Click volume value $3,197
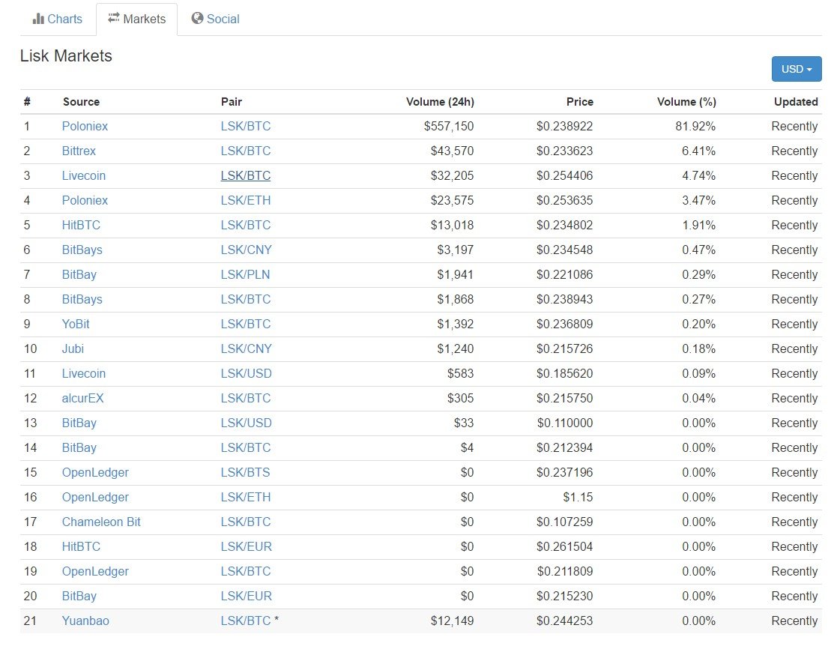Screen dimensions: 840x646 pyautogui.click(x=456, y=250)
